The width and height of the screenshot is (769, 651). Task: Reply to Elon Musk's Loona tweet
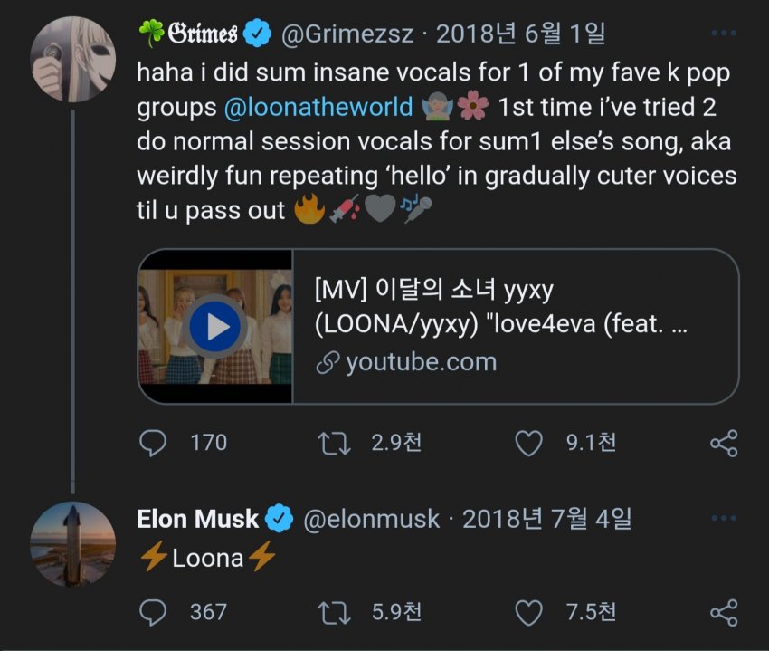click(154, 612)
